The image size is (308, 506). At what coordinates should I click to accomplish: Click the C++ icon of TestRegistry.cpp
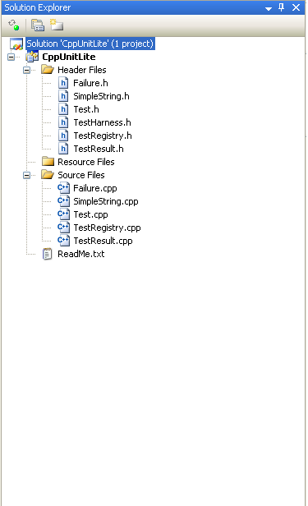(63, 228)
